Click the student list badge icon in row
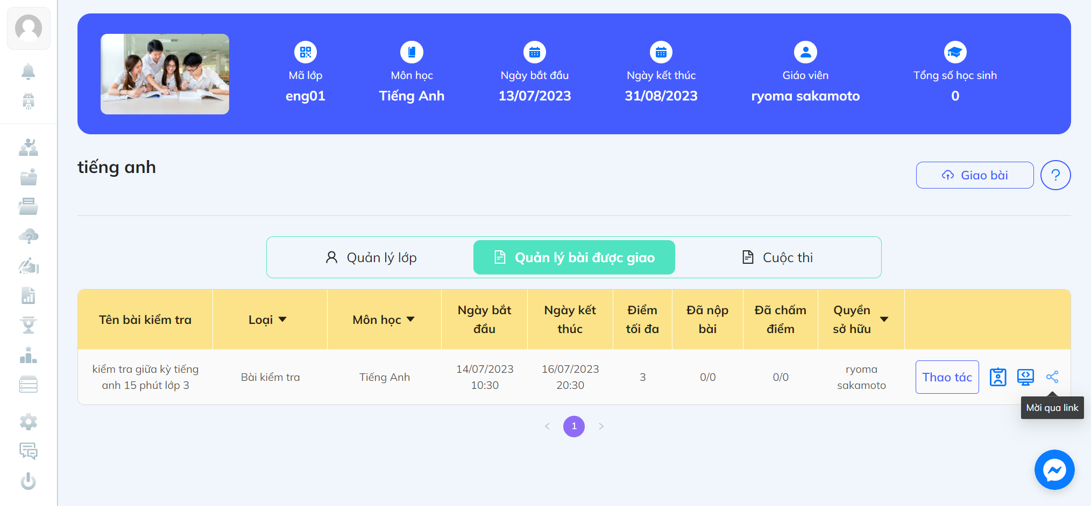This screenshot has height=506, width=1091. pos(998,377)
